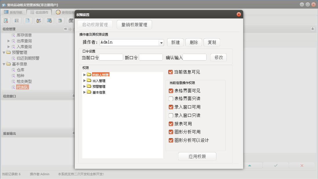
Task: Click the 确认输入 input field
Action: pyautogui.click(x=195, y=57)
